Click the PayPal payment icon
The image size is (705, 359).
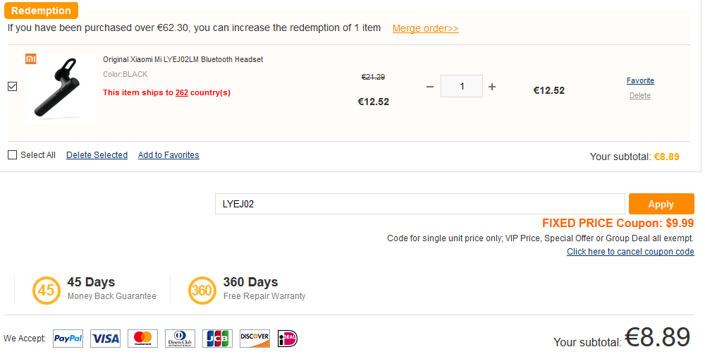pos(68,339)
